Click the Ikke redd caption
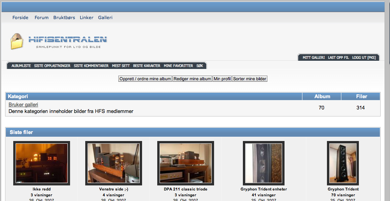The height and width of the screenshot is (201, 390). click(x=42, y=189)
